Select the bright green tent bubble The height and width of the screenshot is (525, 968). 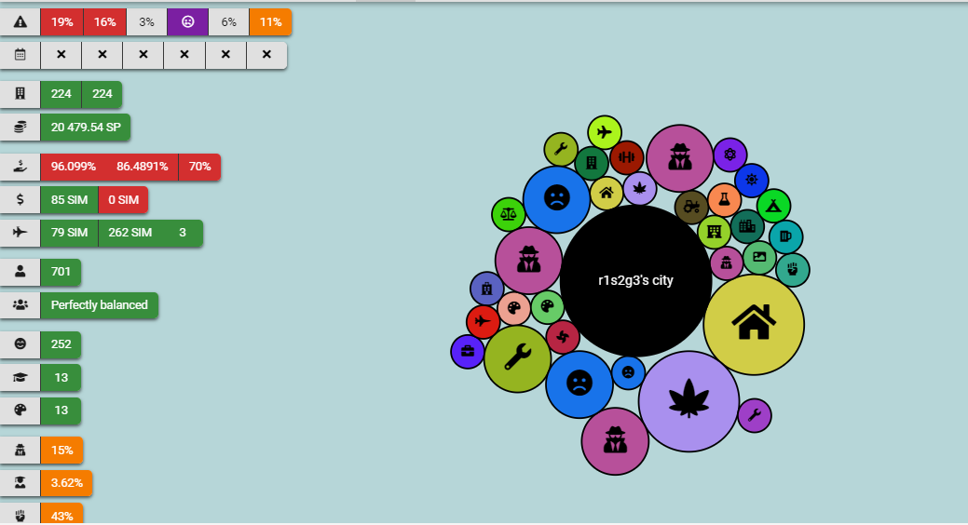click(x=773, y=206)
